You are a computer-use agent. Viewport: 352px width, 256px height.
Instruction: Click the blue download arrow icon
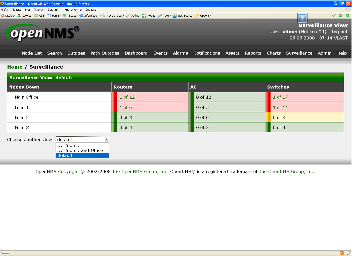click(x=302, y=18)
